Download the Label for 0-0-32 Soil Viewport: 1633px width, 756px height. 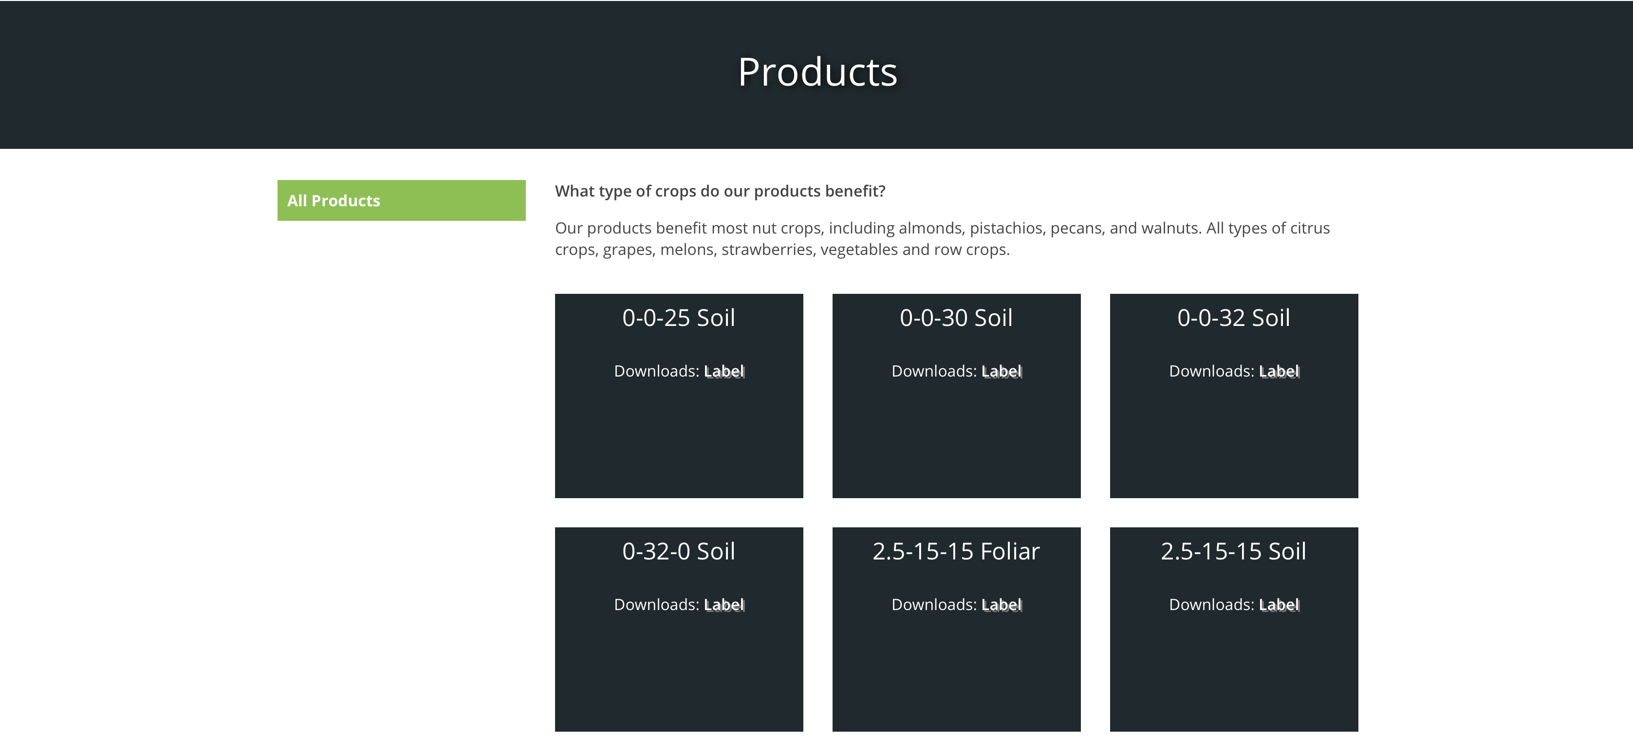(1279, 371)
